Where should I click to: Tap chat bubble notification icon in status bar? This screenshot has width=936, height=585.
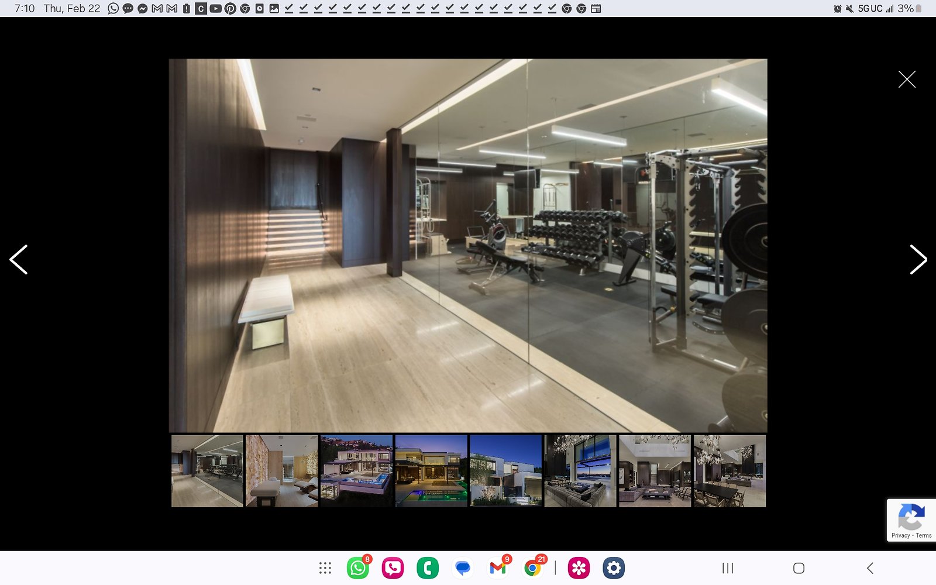click(x=128, y=8)
